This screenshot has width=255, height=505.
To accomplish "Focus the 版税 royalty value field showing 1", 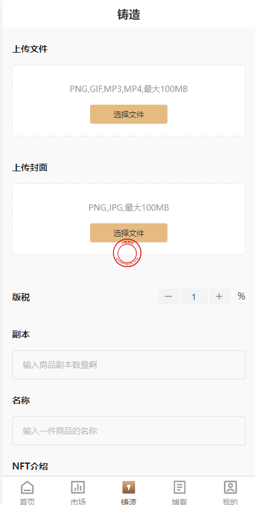I will 194,297.
